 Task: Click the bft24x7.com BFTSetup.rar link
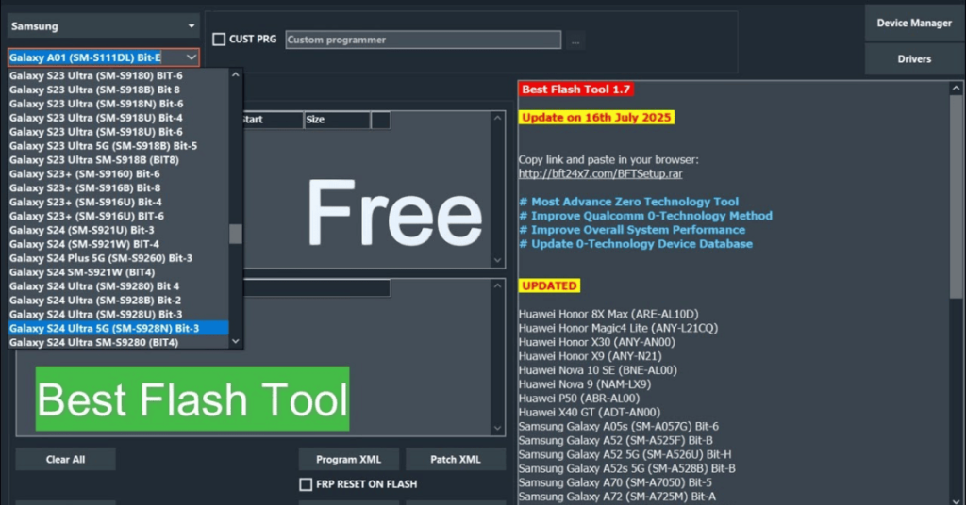click(x=601, y=174)
